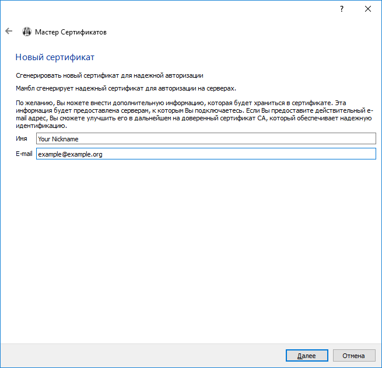Click the back arrow in the wizard header
This screenshot has height=368, width=382.
[9, 32]
